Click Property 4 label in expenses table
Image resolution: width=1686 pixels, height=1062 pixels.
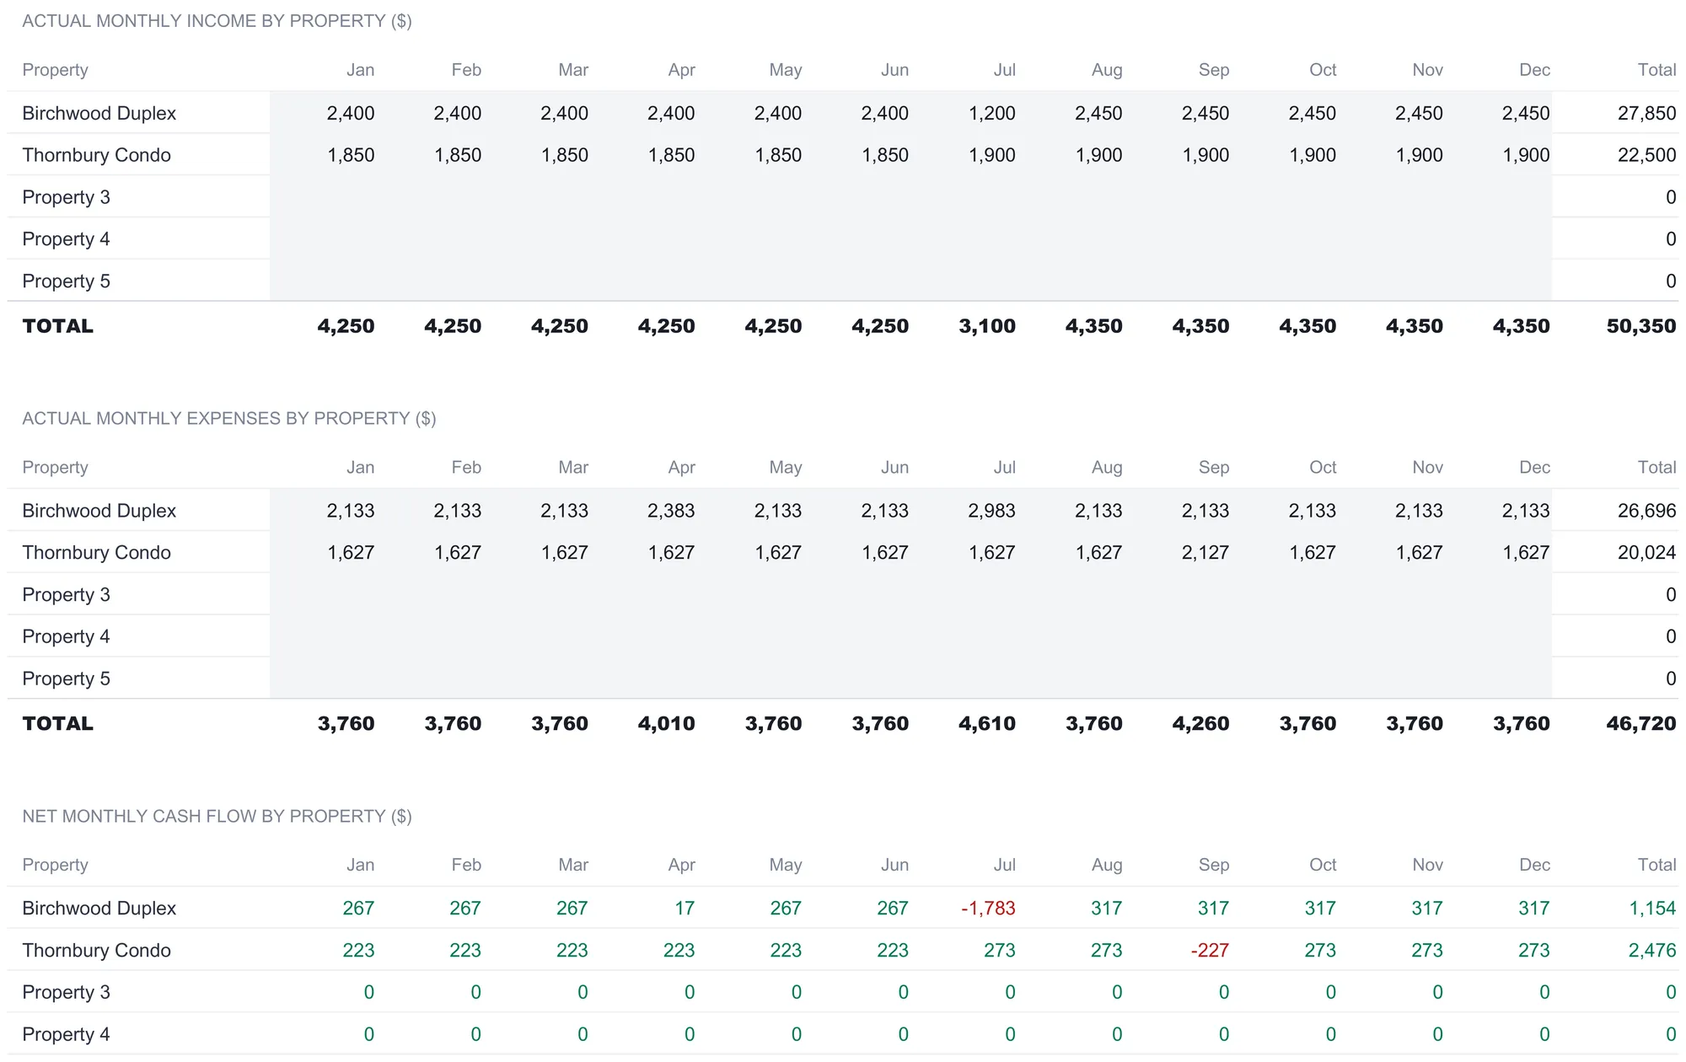tap(66, 637)
